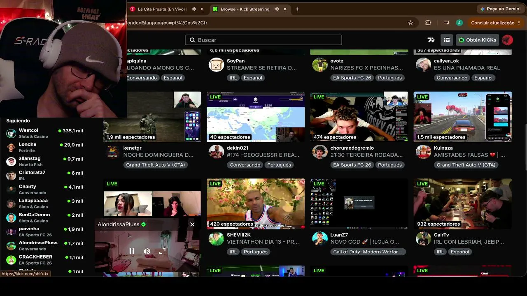Image resolution: width=527 pixels, height=296 pixels.
Task: Open the Chrome profile avatar
Action: tap(459, 23)
